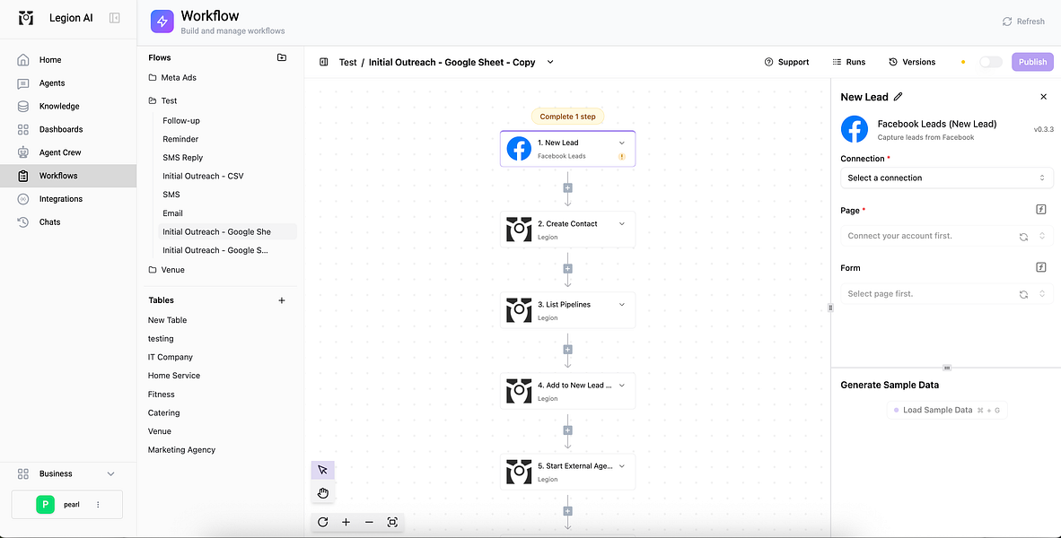Add a new table with plus icon
Screen dimensions: 1061x538
tap(282, 300)
